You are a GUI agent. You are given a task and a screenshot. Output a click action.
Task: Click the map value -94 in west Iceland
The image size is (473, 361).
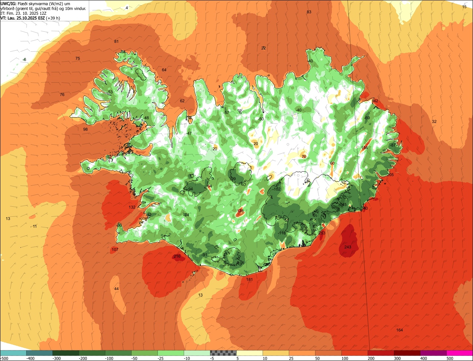[x=190, y=189]
